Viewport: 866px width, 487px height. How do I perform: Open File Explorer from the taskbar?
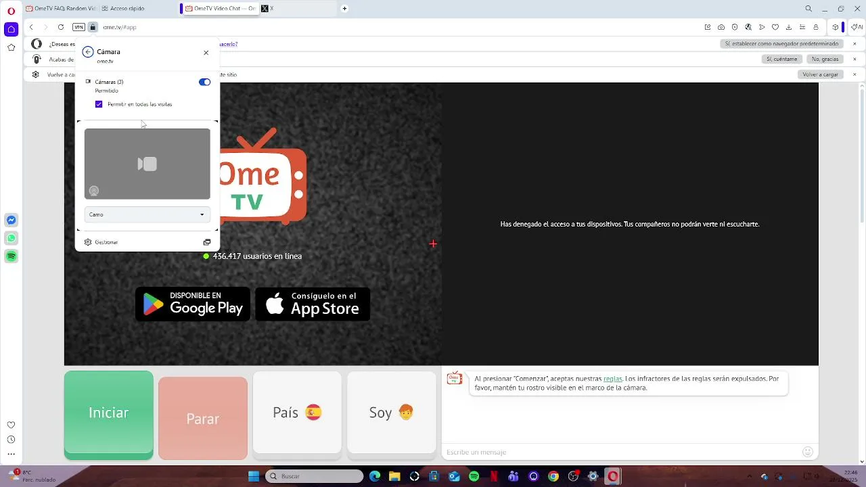pos(394,476)
